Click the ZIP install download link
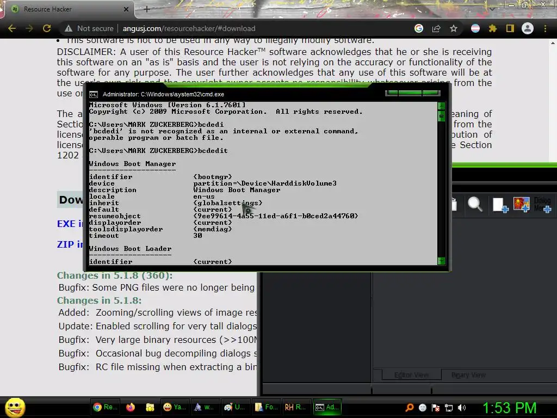This screenshot has height=418, width=557. coord(70,244)
